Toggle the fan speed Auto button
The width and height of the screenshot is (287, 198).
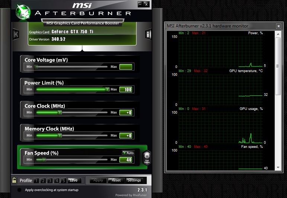(128, 153)
